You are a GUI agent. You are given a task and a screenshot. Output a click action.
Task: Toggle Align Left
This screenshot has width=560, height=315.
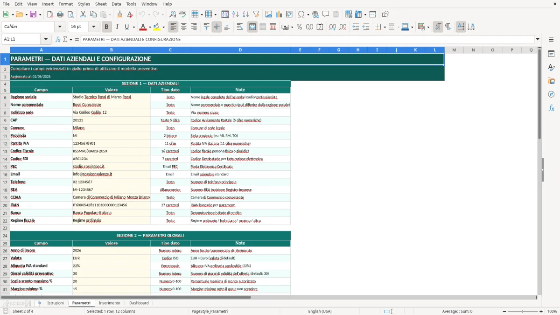(x=173, y=27)
